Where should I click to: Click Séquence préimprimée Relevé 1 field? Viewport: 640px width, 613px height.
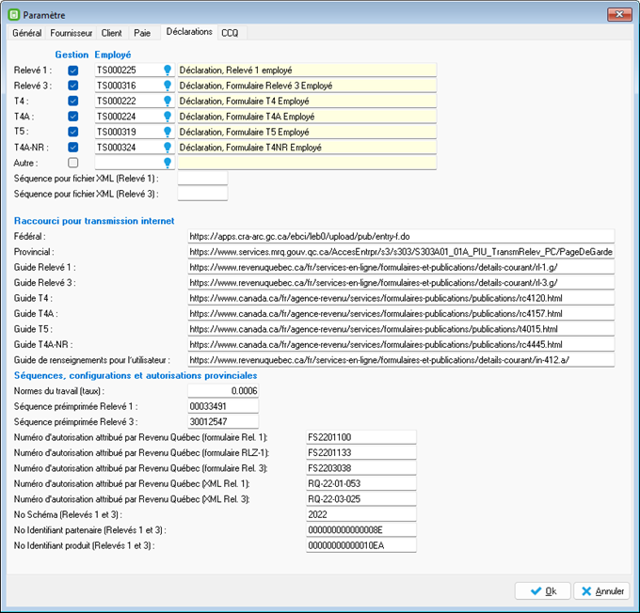tap(223, 406)
